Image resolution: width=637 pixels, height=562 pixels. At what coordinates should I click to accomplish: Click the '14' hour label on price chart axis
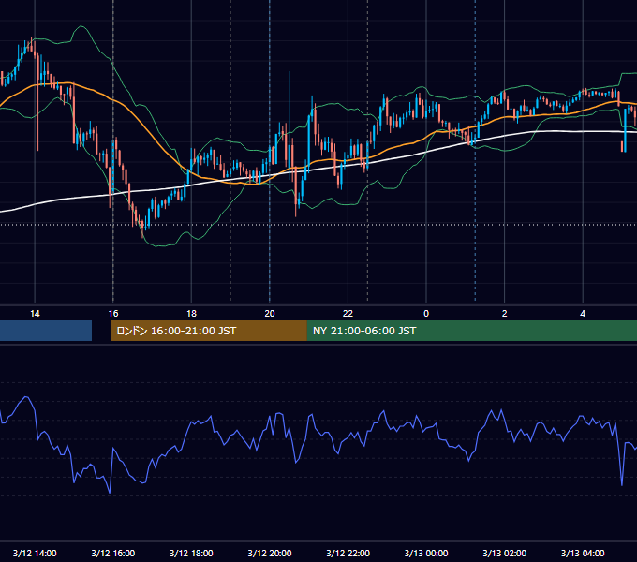click(x=35, y=314)
